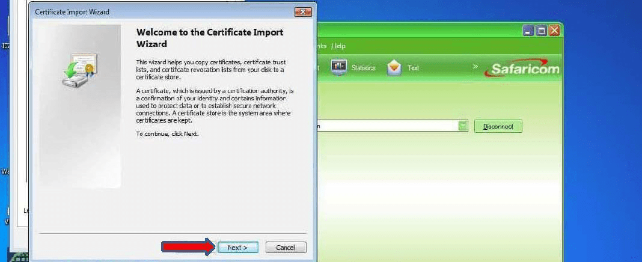The height and width of the screenshot is (262, 642).
Task: Open Text messages via the envelope icon
Action: click(394, 67)
